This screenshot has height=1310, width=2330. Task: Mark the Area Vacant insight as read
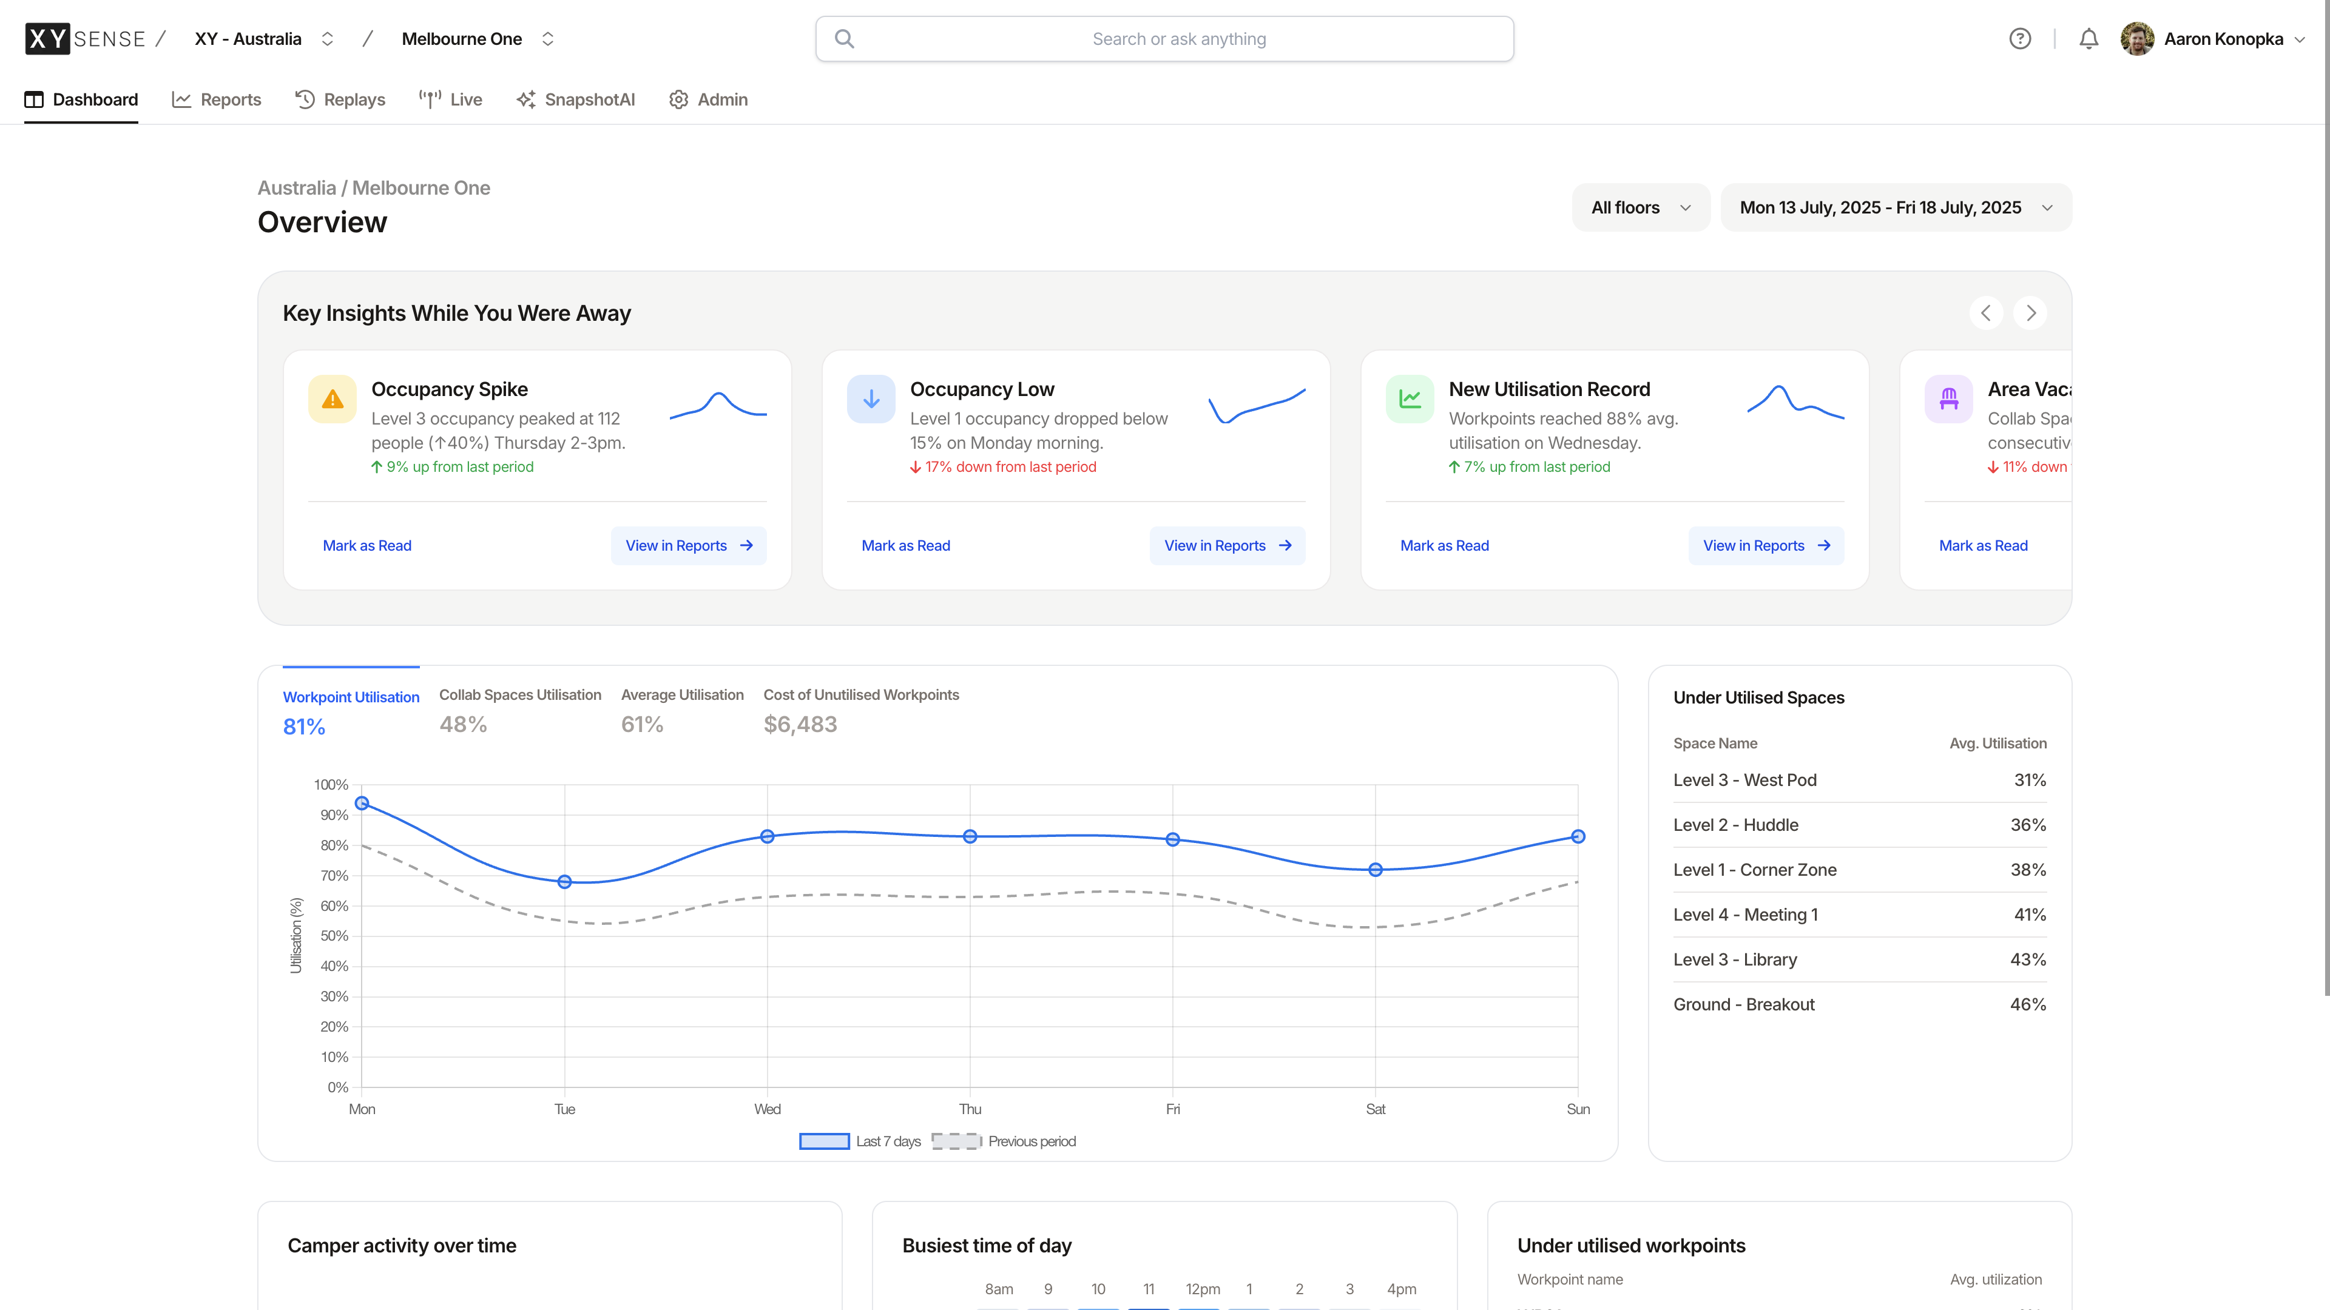click(x=1984, y=545)
